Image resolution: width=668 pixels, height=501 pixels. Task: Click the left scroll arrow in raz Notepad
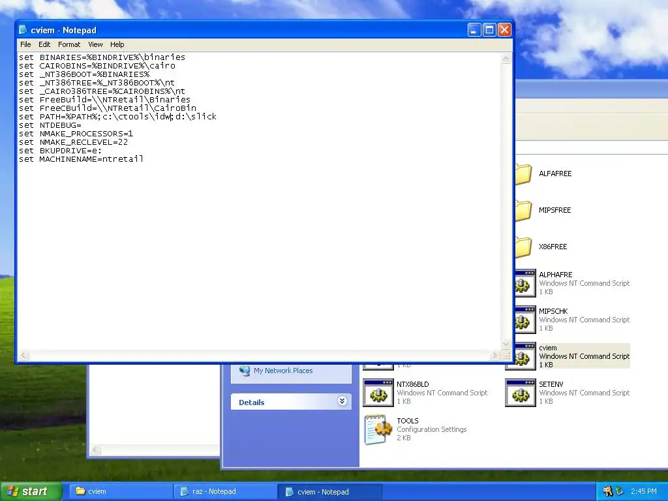[x=96, y=450]
